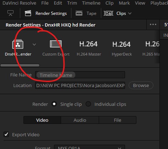Viewport: 168px width, 149px height.
Task: Click the Clips filmstrip icon
Action: coord(108,13)
